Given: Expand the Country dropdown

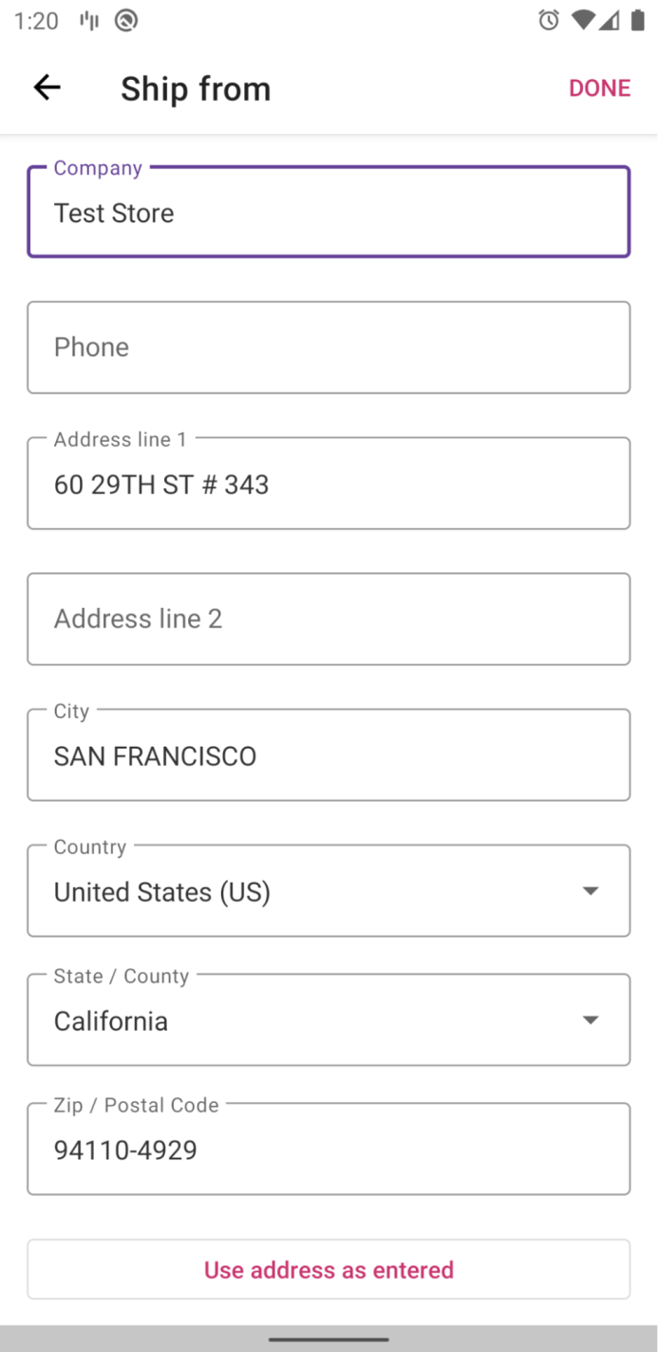Looking at the screenshot, I should 329,890.
